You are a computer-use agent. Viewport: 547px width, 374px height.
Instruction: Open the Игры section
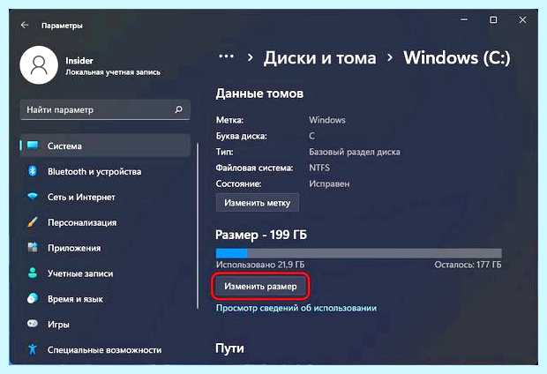tap(105, 324)
